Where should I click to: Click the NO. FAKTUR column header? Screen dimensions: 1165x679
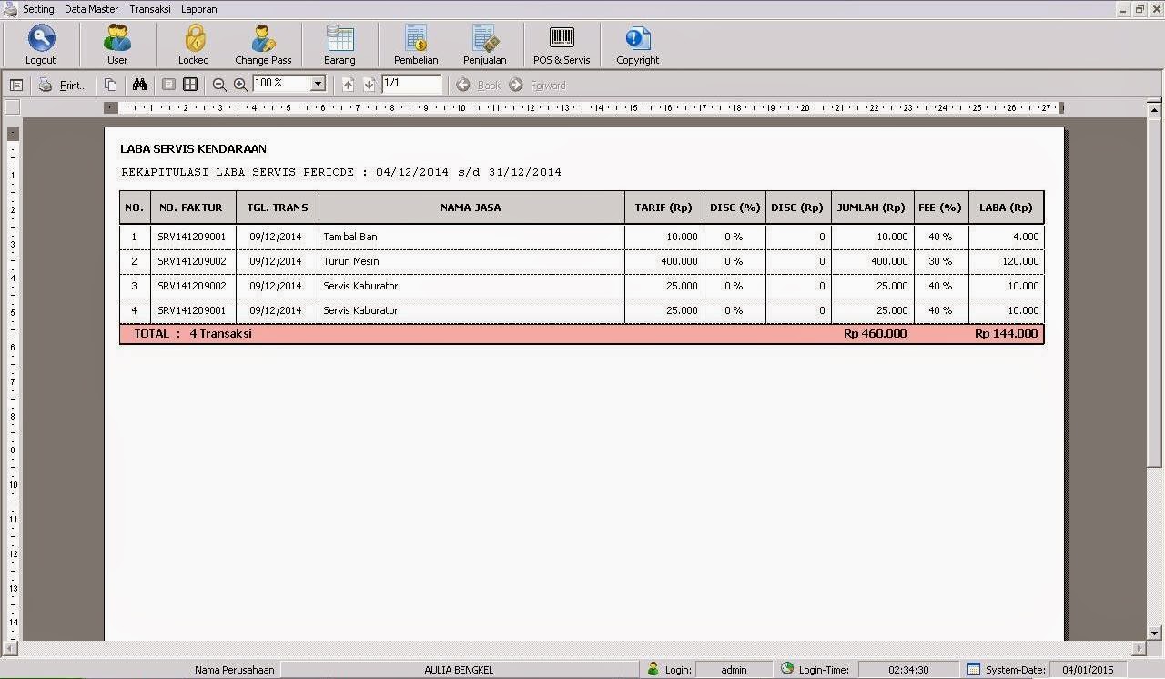(x=191, y=208)
